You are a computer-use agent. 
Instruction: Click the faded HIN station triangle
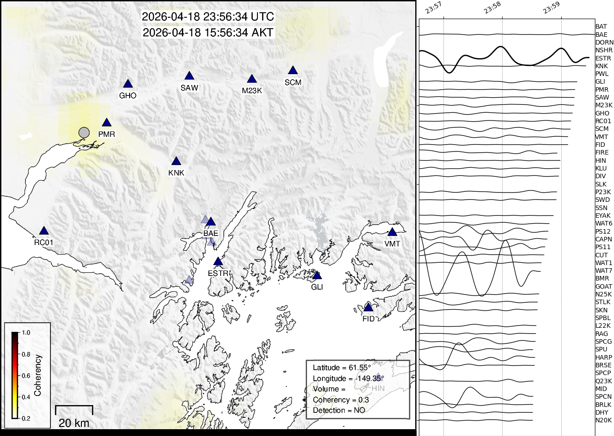point(378,377)
